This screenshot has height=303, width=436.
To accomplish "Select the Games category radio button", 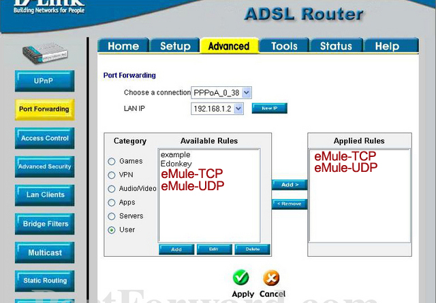I will [112, 161].
